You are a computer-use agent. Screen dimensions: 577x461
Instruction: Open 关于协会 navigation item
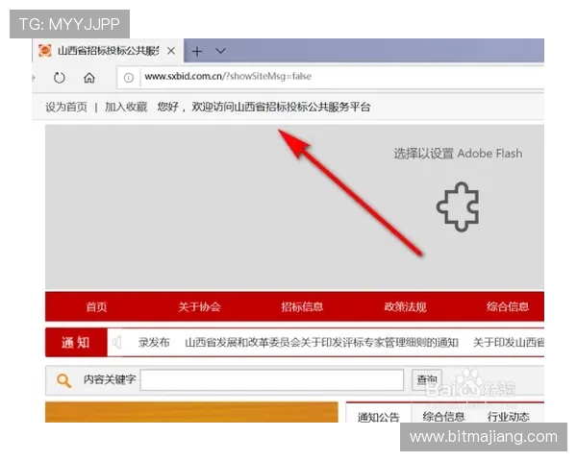click(199, 306)
